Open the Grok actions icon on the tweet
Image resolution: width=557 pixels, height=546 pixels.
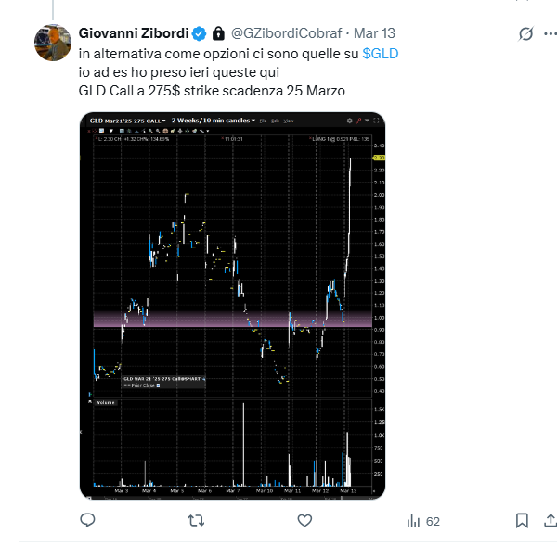pos(525,33)
